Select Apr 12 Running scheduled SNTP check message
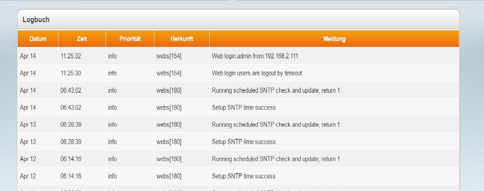Screen dimensions: 484x191 (275, 159)
